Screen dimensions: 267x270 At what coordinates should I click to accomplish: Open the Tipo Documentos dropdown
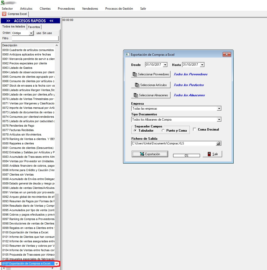(x=219, y=120)
